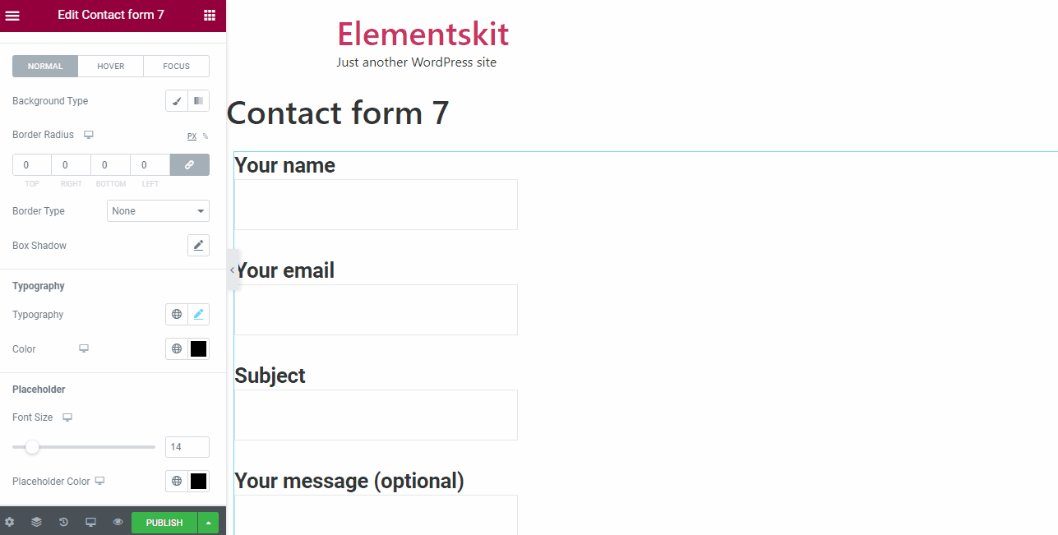Toggle preview changes eye icon

pyautogui.click(x=118, y=522)
